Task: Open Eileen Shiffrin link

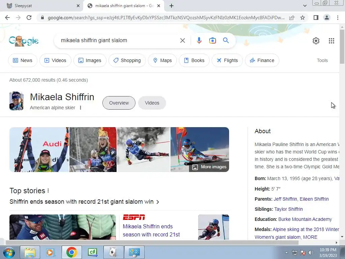Action: [314, 199]
